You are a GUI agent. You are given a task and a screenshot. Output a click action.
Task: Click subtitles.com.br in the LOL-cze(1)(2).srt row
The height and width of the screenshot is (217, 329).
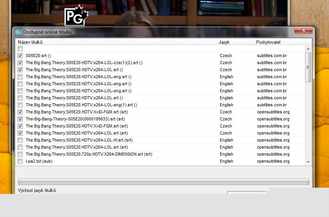(272, 63)
